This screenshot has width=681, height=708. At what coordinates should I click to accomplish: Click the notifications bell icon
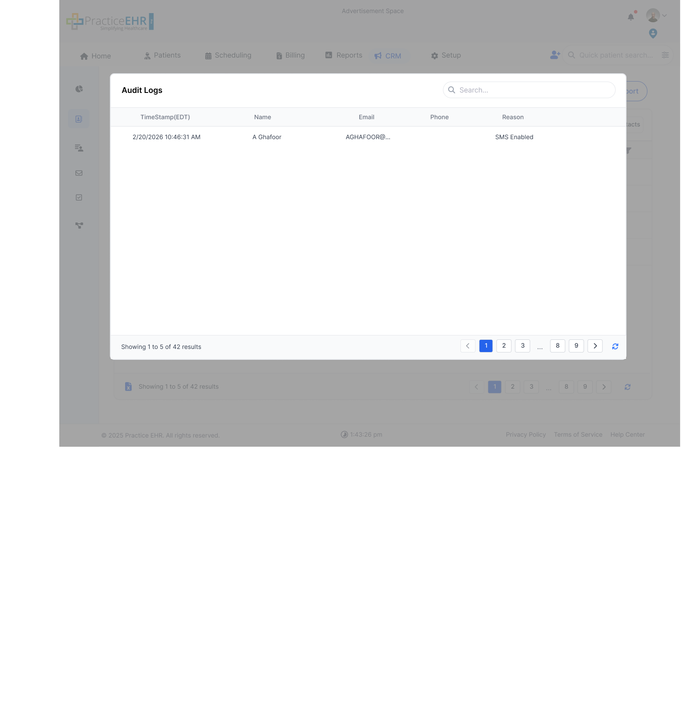coord(631,17)
